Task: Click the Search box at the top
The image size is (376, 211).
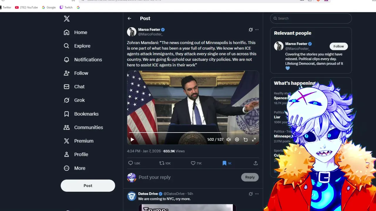Action: click(x=311, y=18)
